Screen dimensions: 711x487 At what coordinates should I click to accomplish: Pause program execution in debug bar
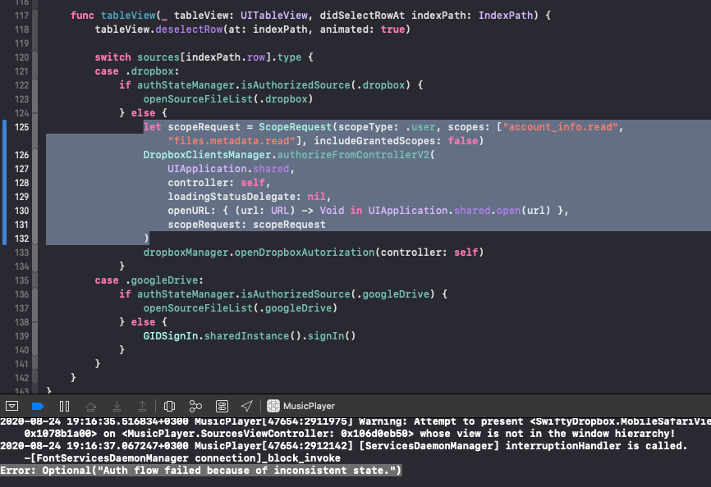coord(65,406)
